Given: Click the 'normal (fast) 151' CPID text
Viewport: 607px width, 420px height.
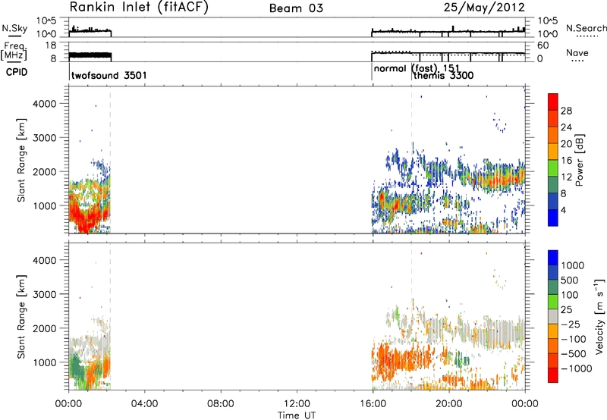Looking at the screenshot, I should pos(417,68).
